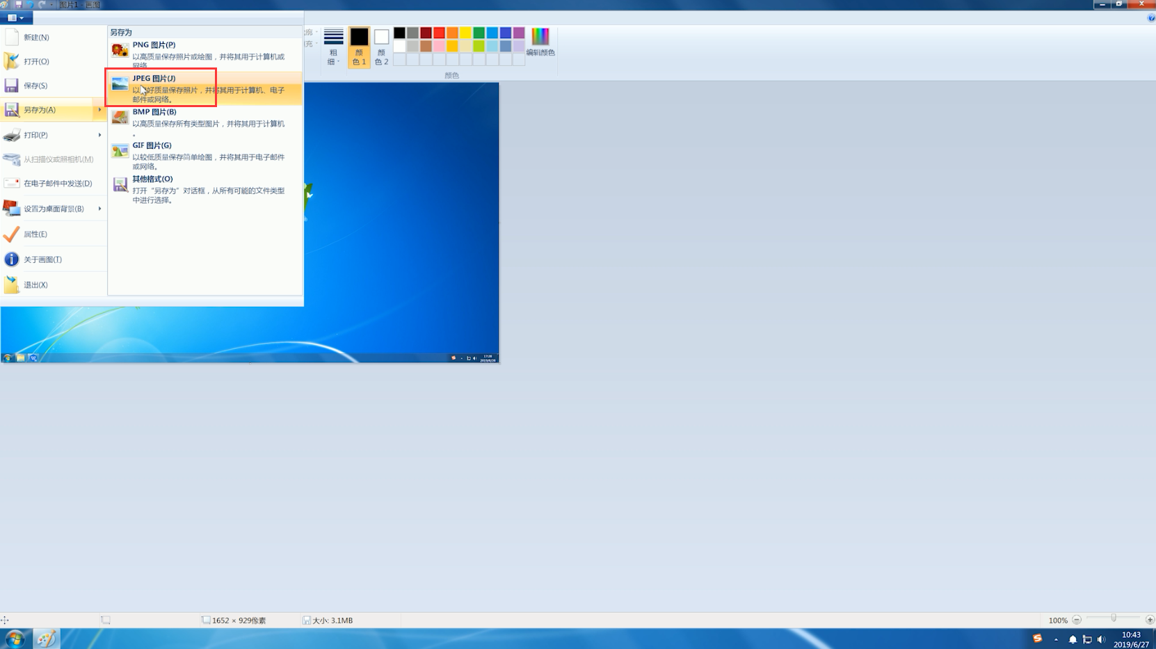Image resolution: width=1156 pixels, height=649 pixels.
Task: Show hidden system tray icons
Action: pyautogui.click(x=1056, y=639)
